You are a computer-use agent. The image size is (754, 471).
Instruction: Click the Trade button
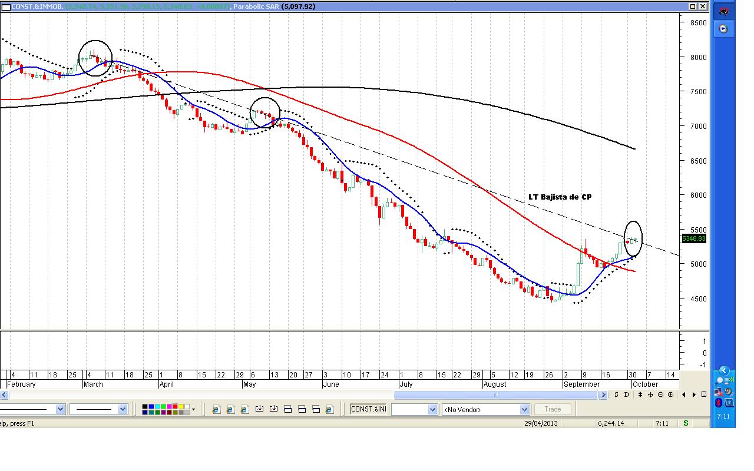point(553,409)
